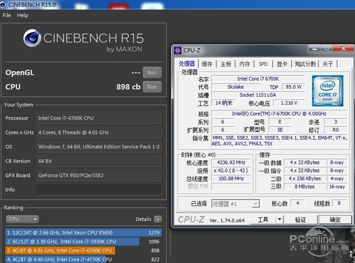
Task: Click the CPU-Z maximize button
Action: point(327,48)
